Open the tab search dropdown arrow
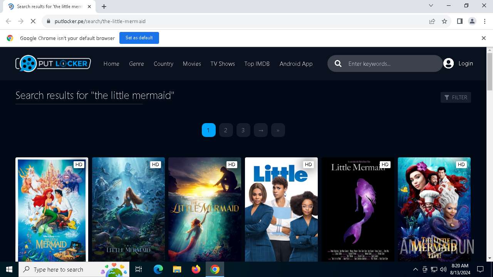493x277 pixels. point(431,5)
